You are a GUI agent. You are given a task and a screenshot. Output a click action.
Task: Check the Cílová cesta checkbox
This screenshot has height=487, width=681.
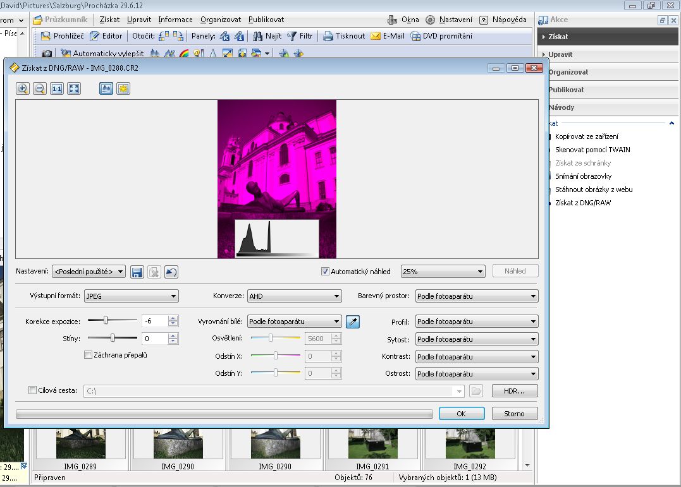click(33, 390)
